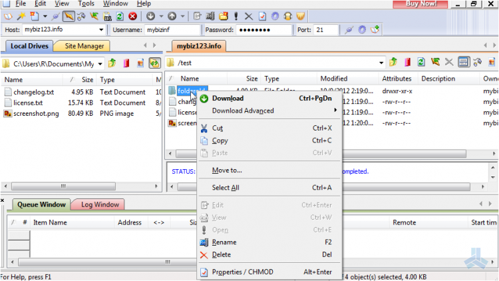Switch to the Site Manager tab
The width and height of the screenshot is (499, 281).
pyautogui.click(x=84, y=46)
